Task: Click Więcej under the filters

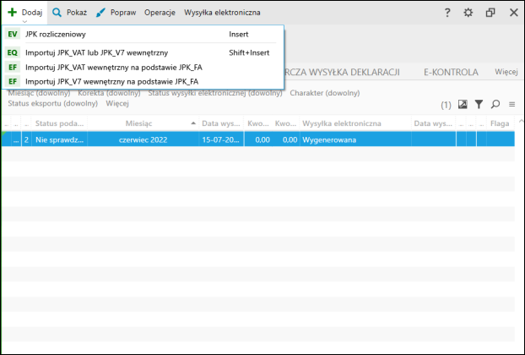Action: 117,103
